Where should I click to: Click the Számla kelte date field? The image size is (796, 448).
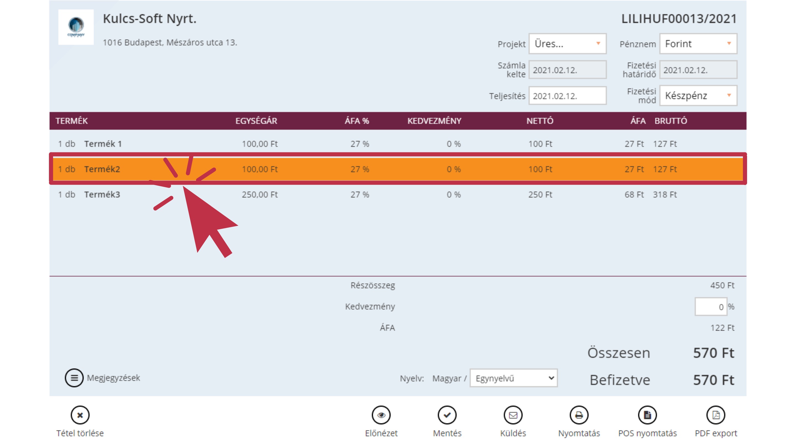click(x=567, y=70)
